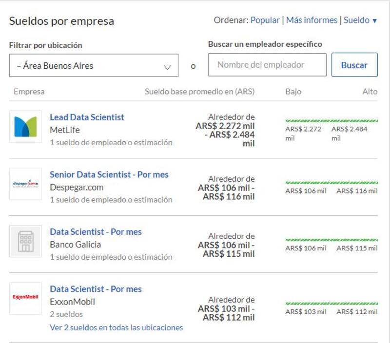This screenshot has height=343, width=390.
Task: Open ExxonMobil Data Scientist job link
Action: click(x=96, y=289)
